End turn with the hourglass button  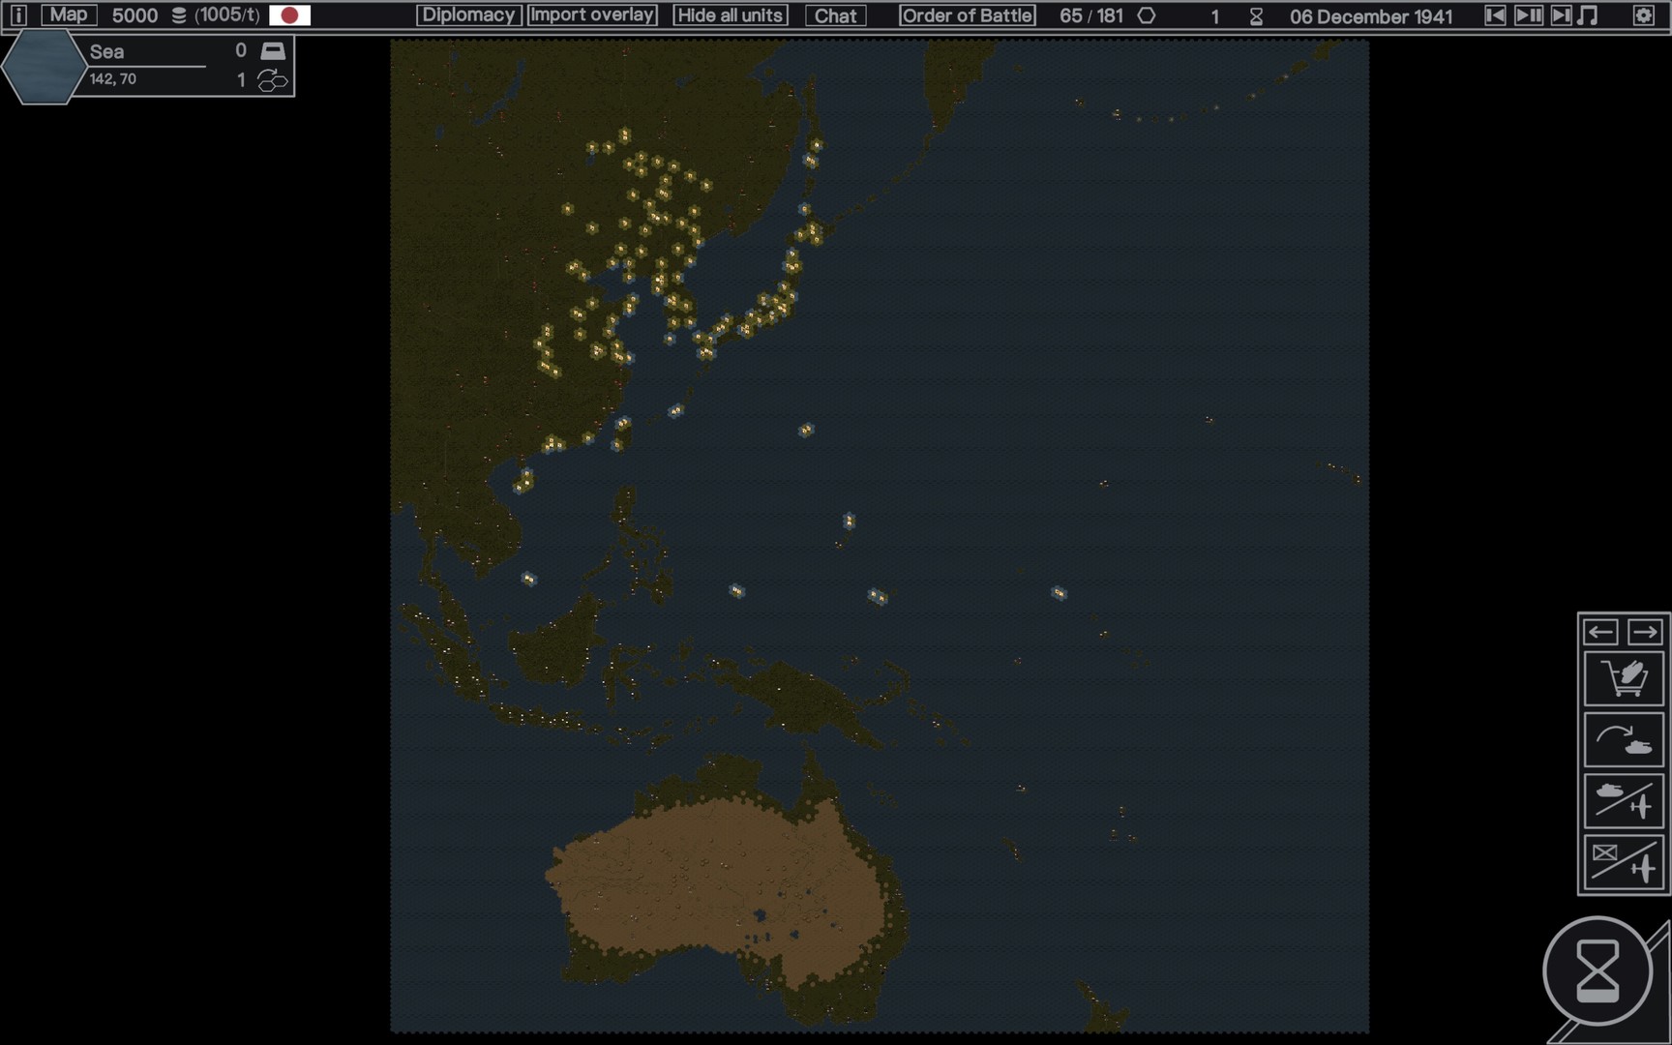[x=1597, y=970]
